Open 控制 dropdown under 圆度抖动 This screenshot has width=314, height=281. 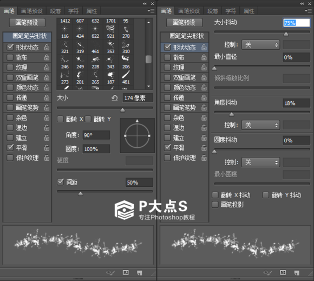[260, 162]
